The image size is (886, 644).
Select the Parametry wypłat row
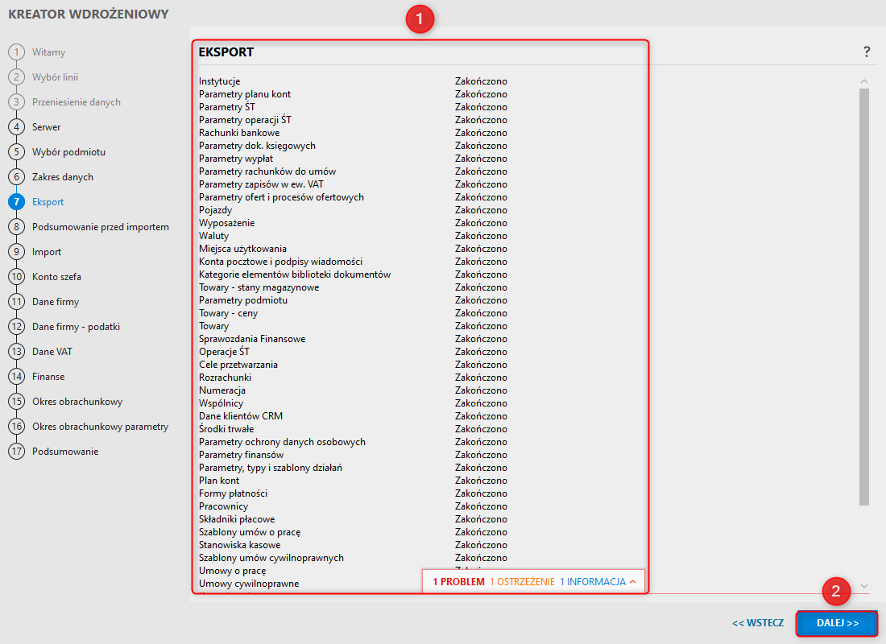[353, 158]
